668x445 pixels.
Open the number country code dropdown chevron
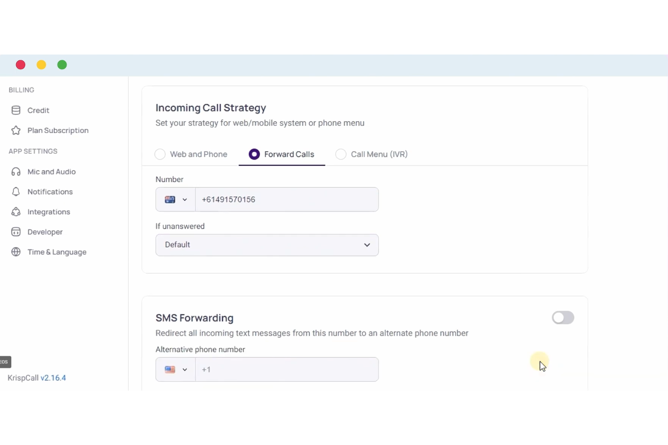tap(186, 199)
